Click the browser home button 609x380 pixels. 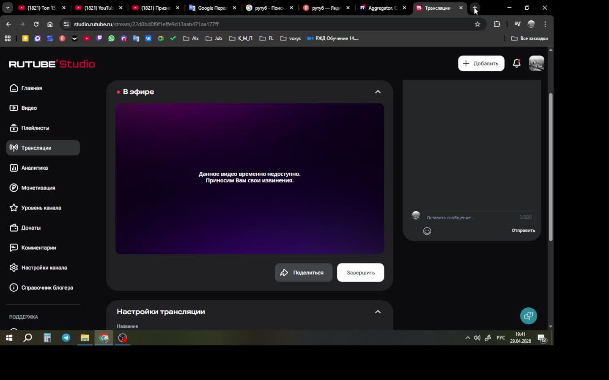point(50,24)
